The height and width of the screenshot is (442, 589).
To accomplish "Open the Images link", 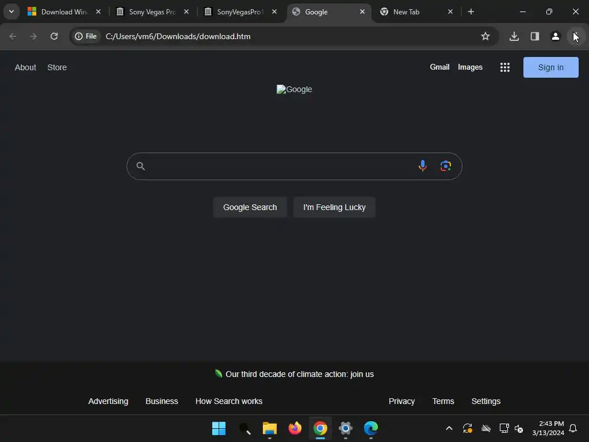I will point(470,67).
